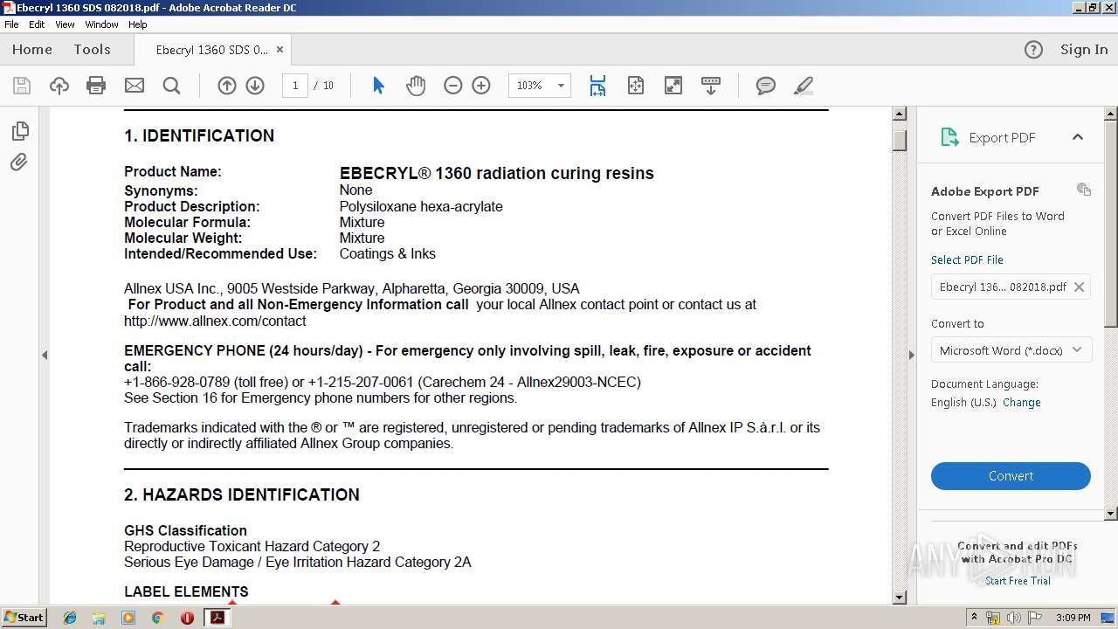Open Internet Explorer from taskbar
This screenshot has height=629, width=1118.
tap(71, 618)
